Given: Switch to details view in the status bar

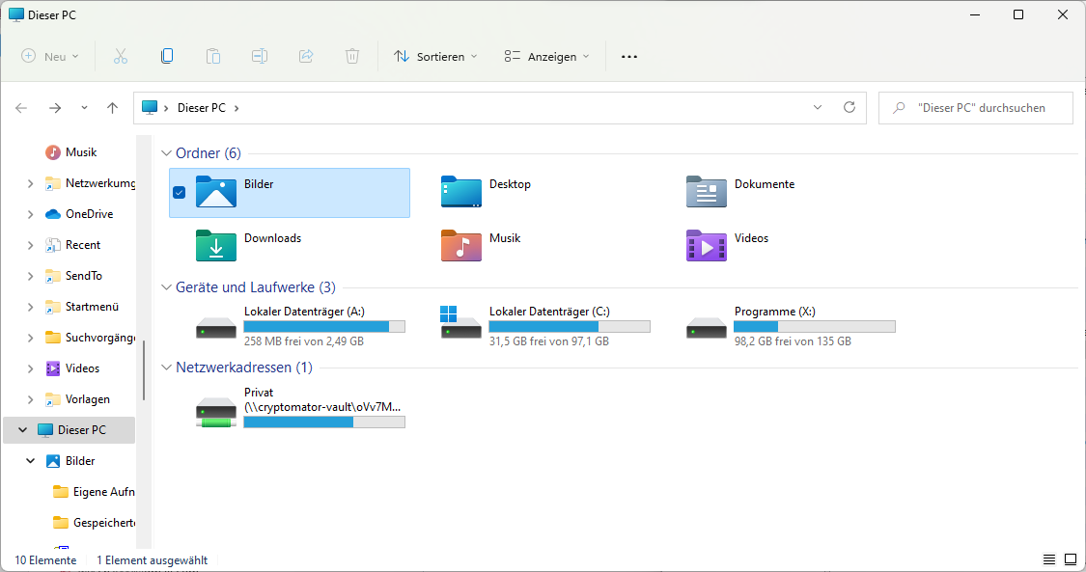Looking at the screenshot, I should (1048, 558).
